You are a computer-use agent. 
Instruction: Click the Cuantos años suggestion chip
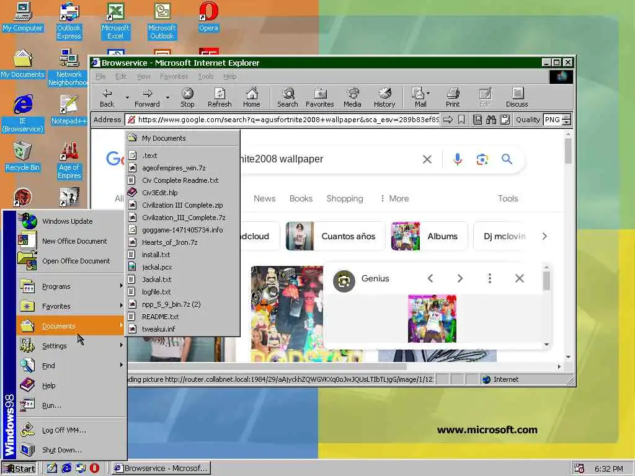335,236
